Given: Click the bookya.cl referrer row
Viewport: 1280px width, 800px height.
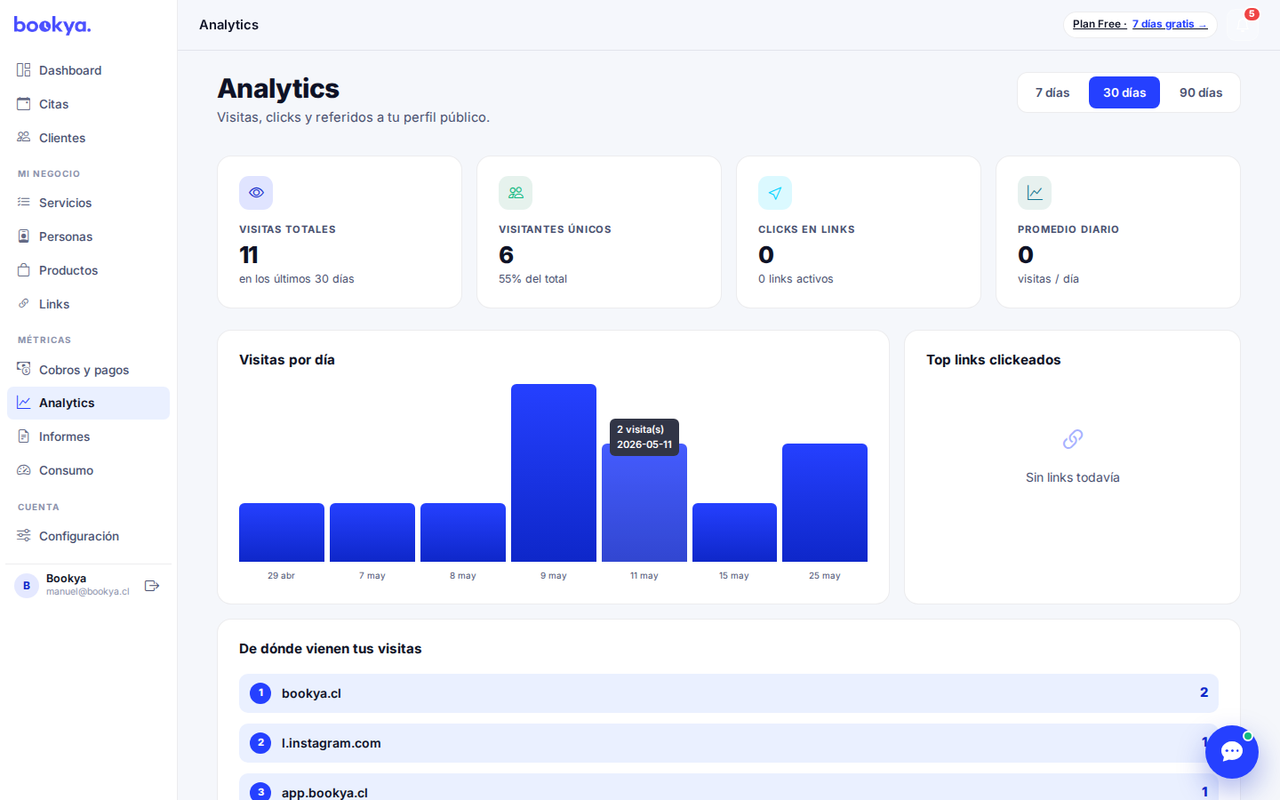Looking at the screenshot, I should point(729,693).
